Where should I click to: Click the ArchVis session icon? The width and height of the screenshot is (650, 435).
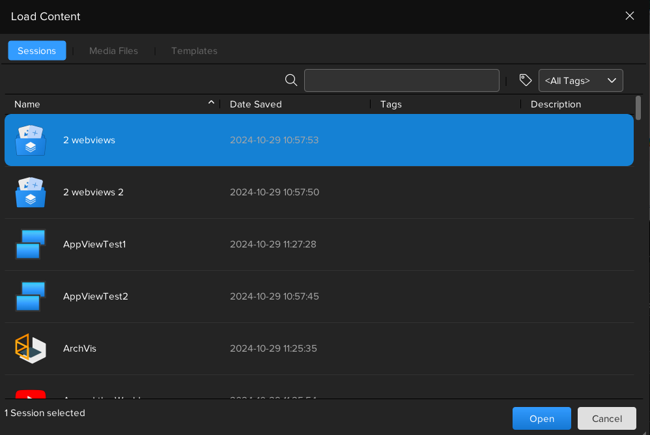(x=31, y=348)
